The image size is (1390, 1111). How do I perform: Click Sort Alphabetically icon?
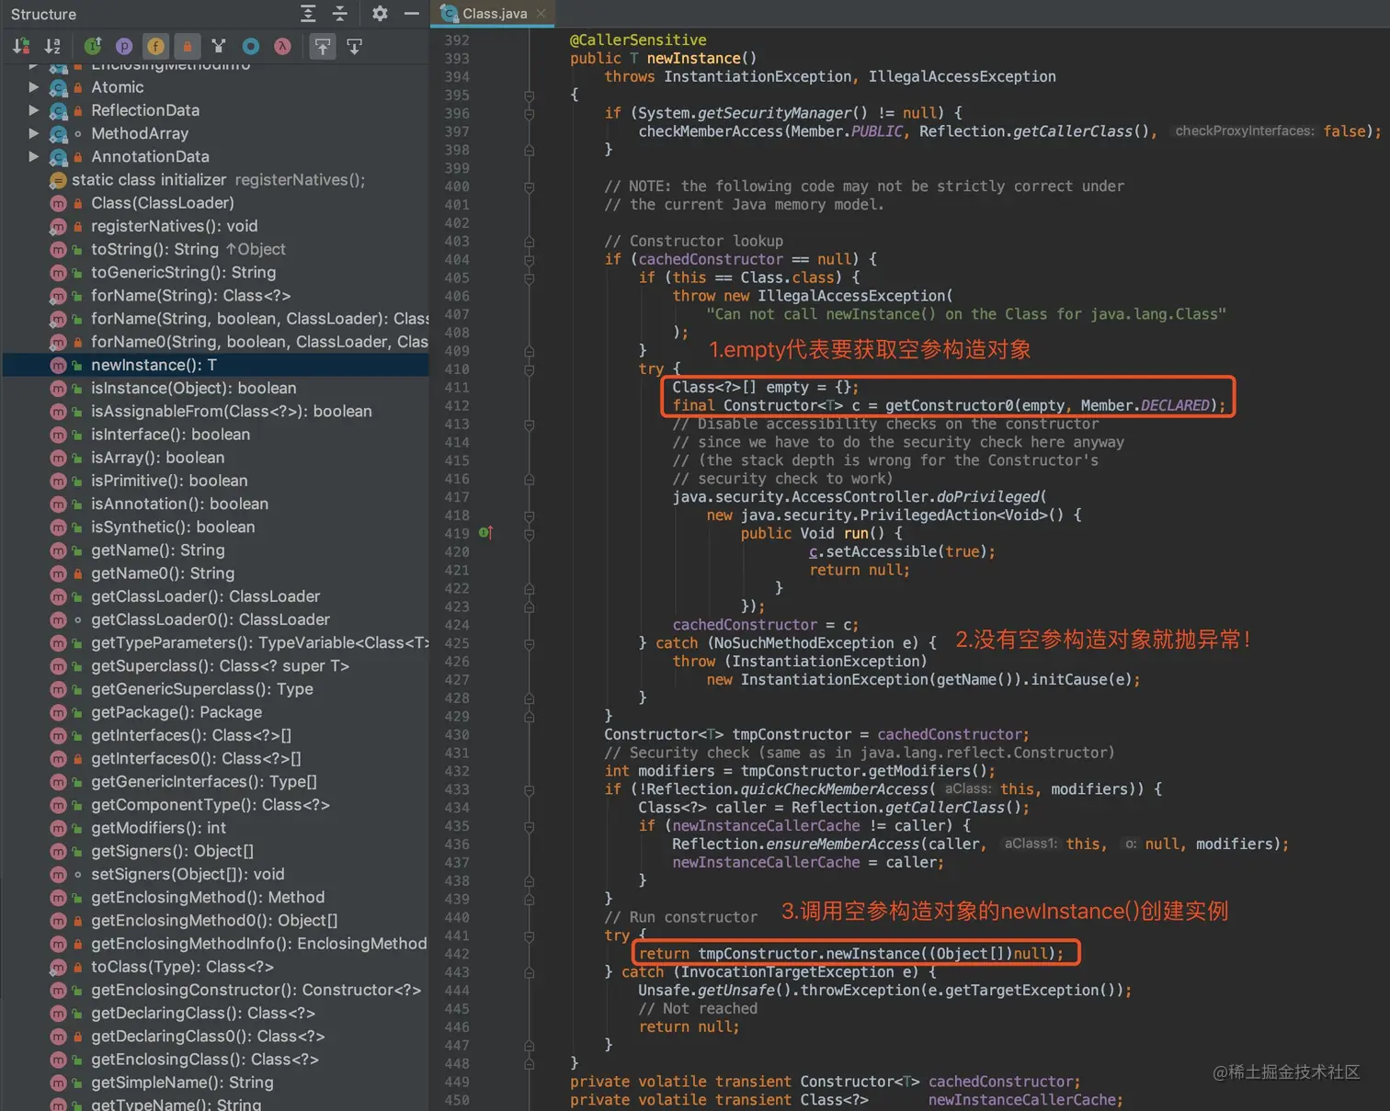(52, 46)
